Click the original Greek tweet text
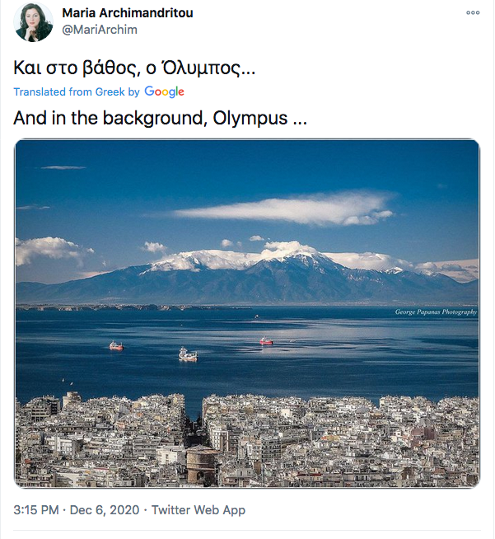Image resolution: width=495 pixels, height=539 pixels. (134, 68)
